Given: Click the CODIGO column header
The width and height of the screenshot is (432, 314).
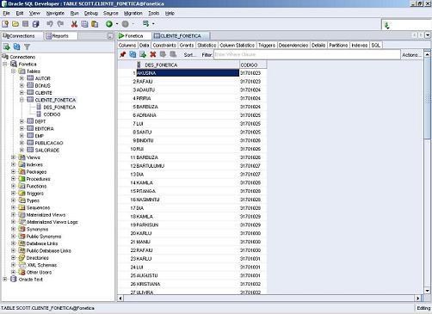Looking at the screenshot, I should (x=253, y=65).
